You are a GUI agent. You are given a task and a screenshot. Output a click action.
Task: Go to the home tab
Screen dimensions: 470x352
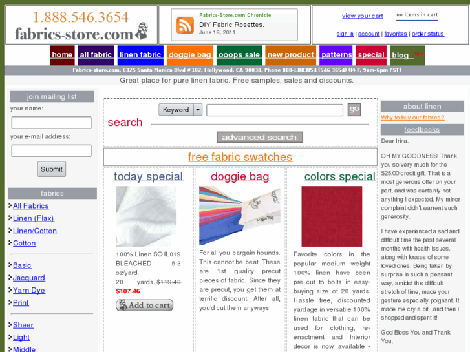pos(62,55)
